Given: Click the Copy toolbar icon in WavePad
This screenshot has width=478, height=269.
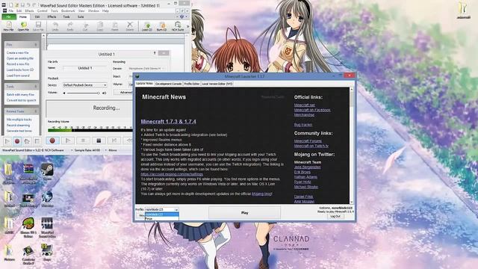Looking at the screenshot, I should click(100, 26).
